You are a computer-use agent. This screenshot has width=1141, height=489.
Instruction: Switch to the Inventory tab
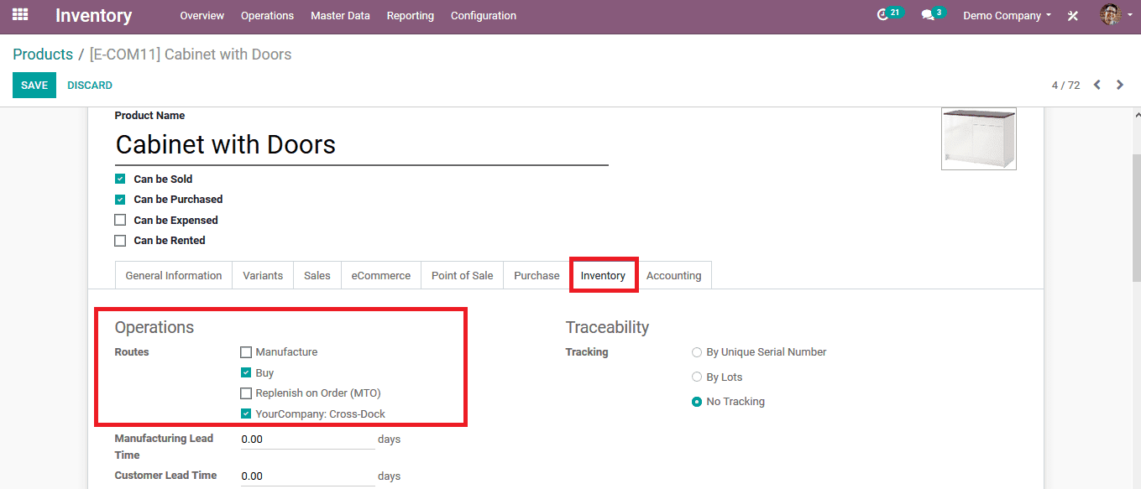coord(603,275)
